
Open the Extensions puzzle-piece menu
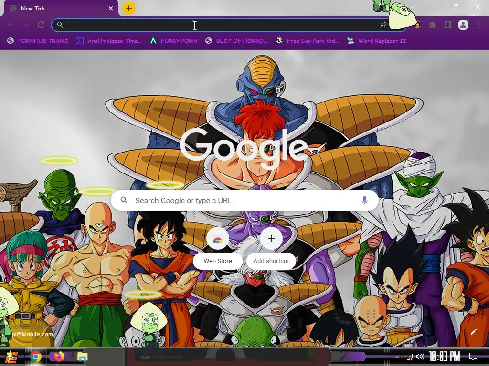(x=432, y=25)
